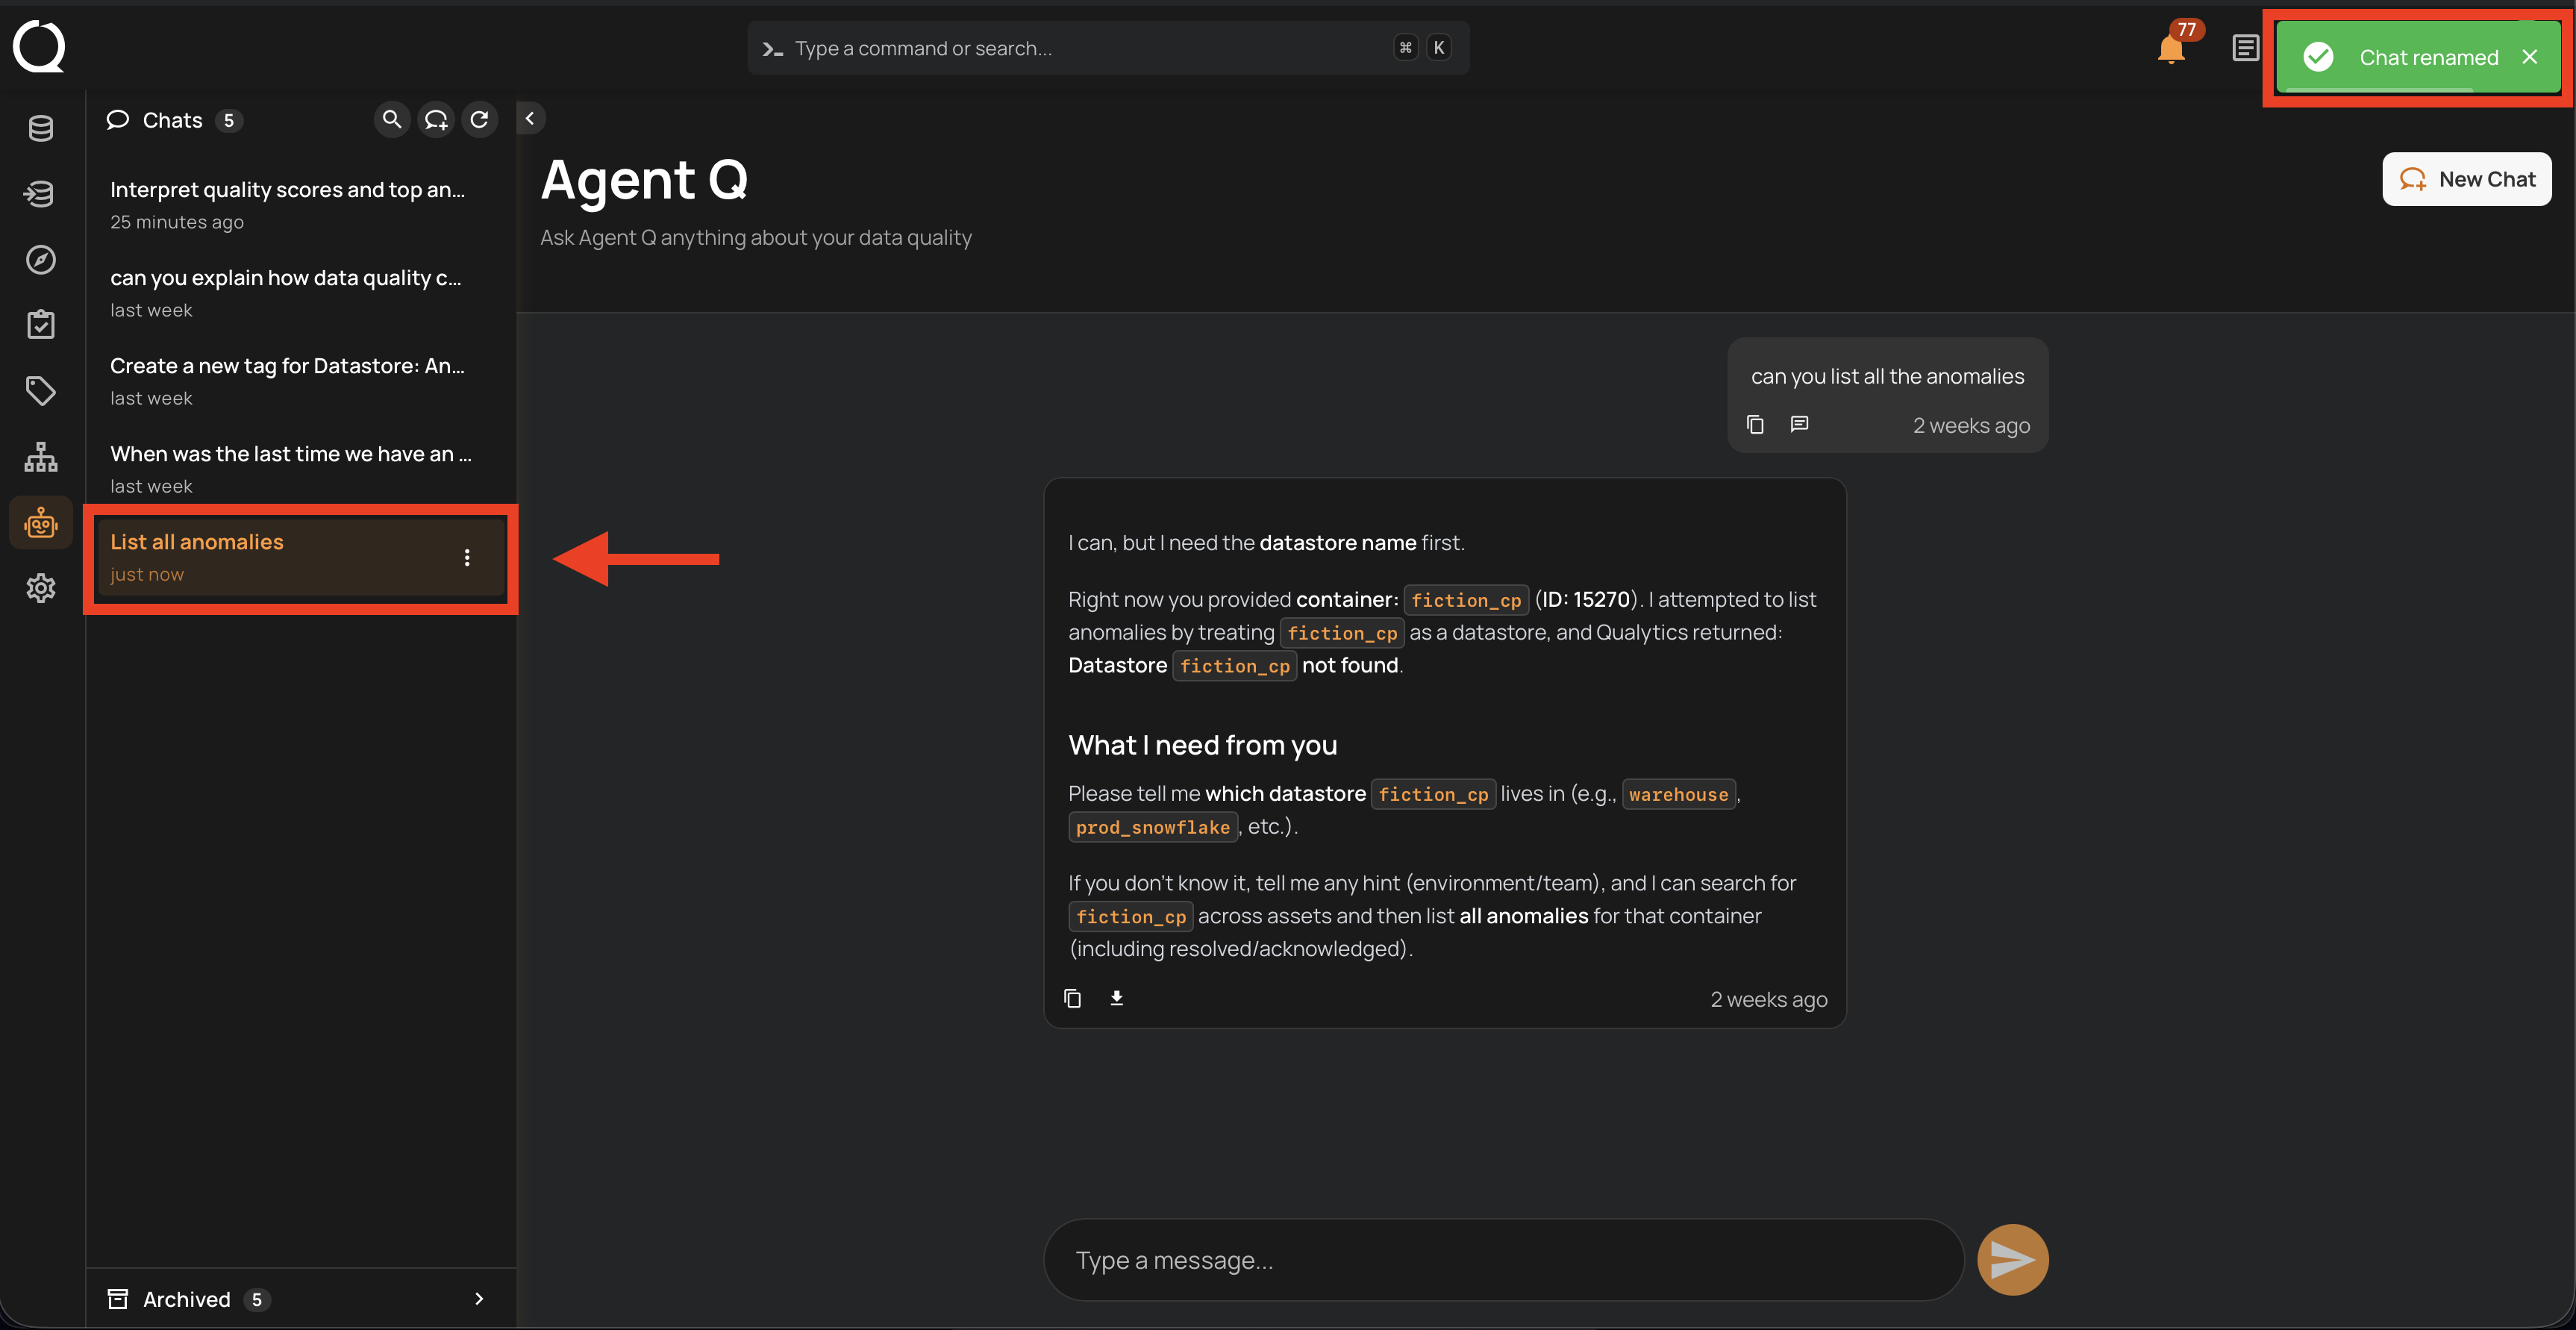
Task: Click the search chats magnifier icon
Action: coord(392,120)
